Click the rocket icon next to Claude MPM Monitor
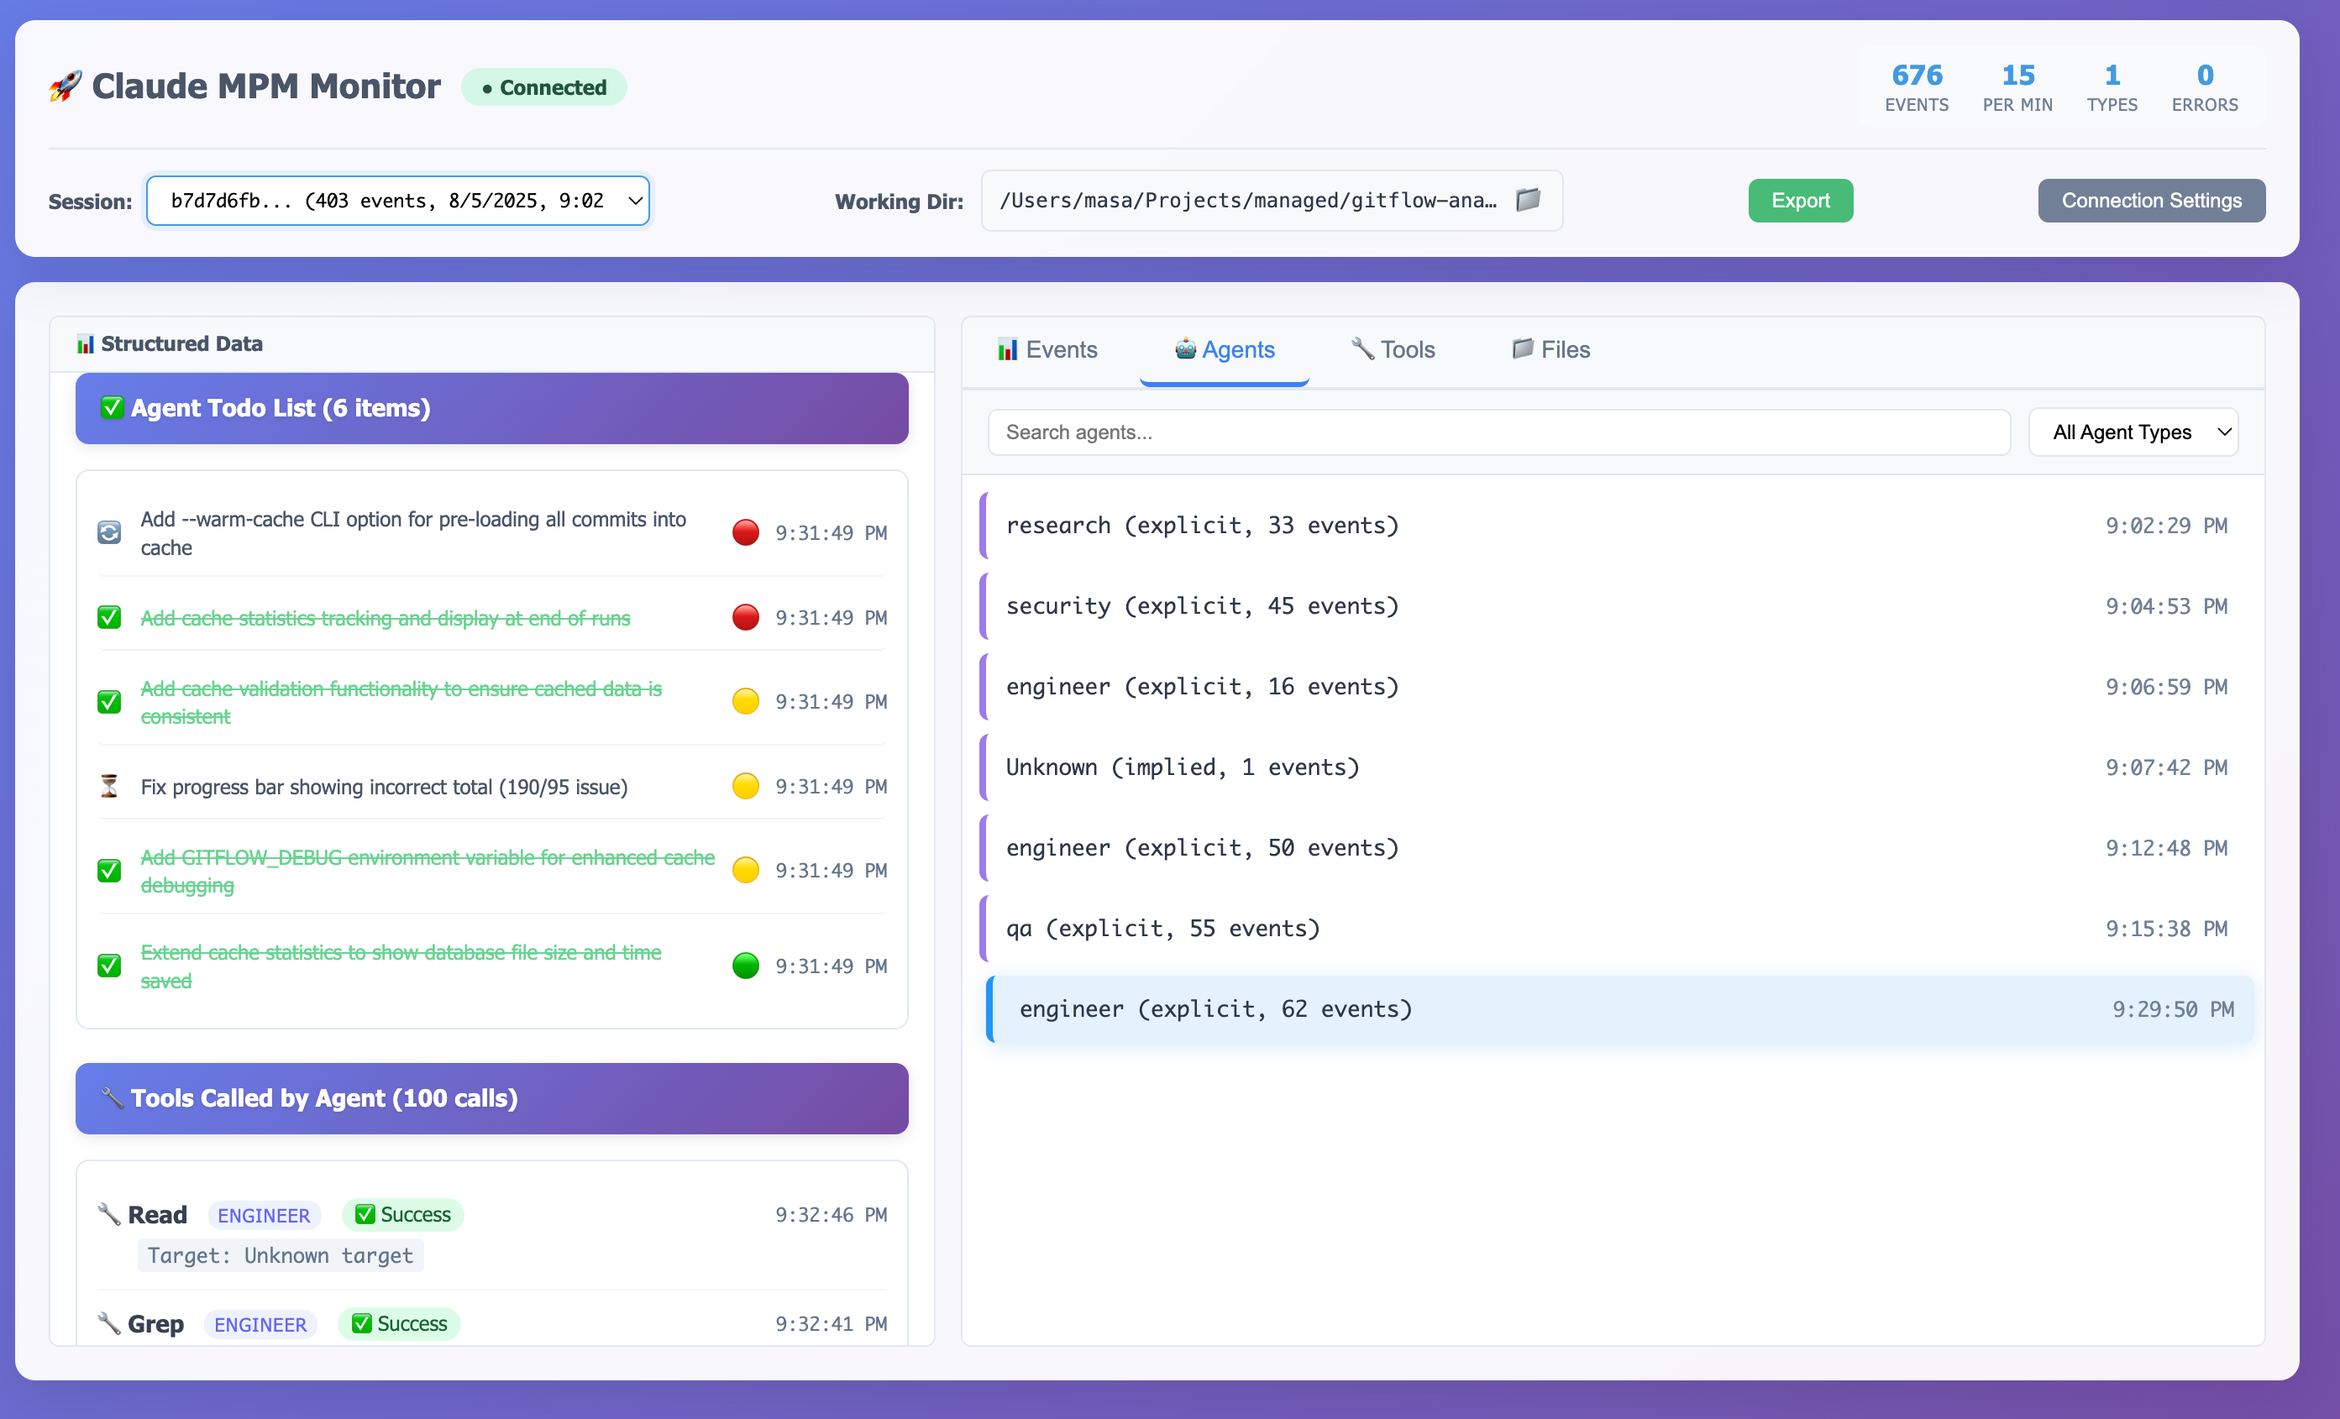 [66, 86]
